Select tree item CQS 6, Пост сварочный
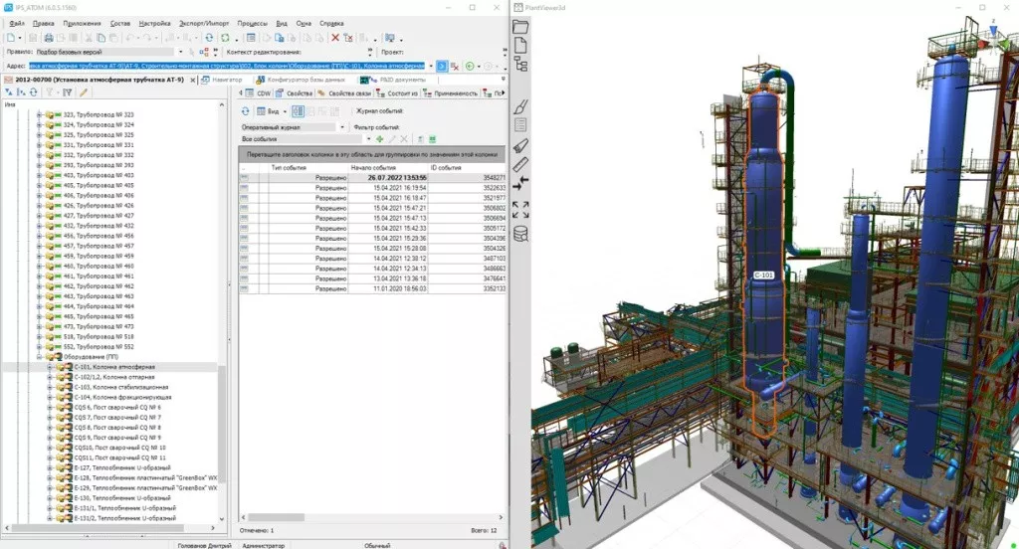 117,408
